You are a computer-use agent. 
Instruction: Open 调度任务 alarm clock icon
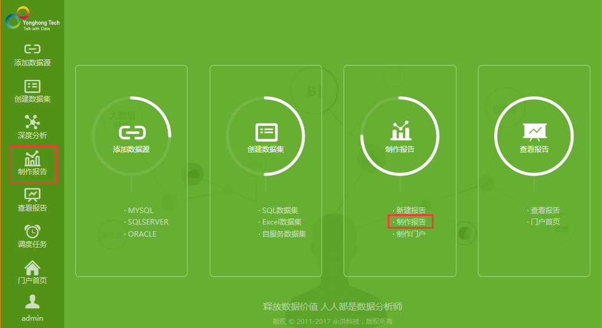click(x=32, y=236)
